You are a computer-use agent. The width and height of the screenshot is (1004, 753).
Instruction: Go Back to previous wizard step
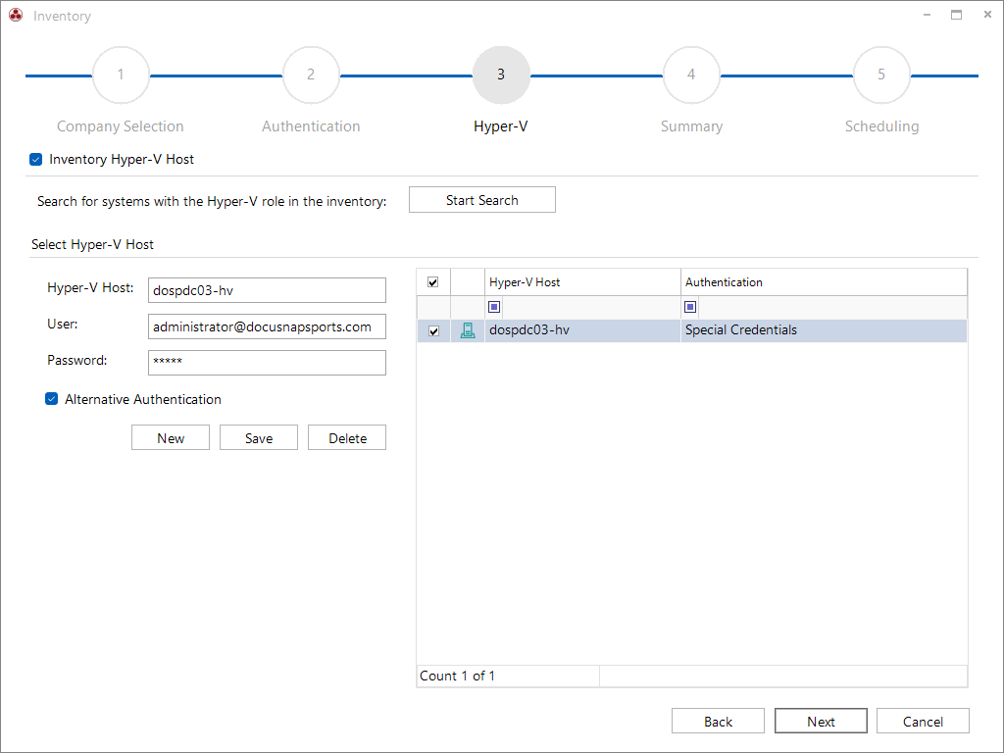coord(718,721)
